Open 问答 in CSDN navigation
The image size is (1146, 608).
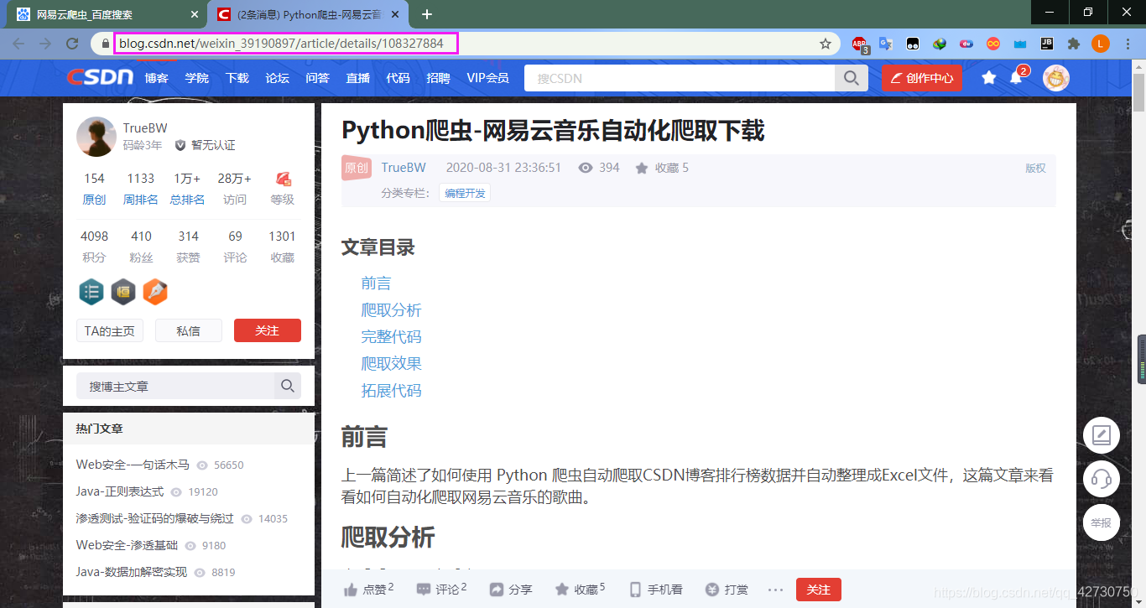click(x=318, y=78)
